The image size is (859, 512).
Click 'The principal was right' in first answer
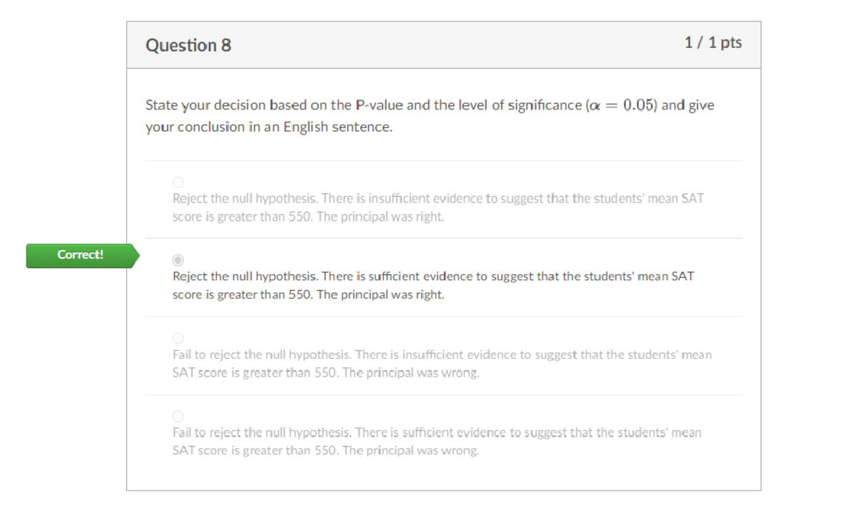coord(380,216)
